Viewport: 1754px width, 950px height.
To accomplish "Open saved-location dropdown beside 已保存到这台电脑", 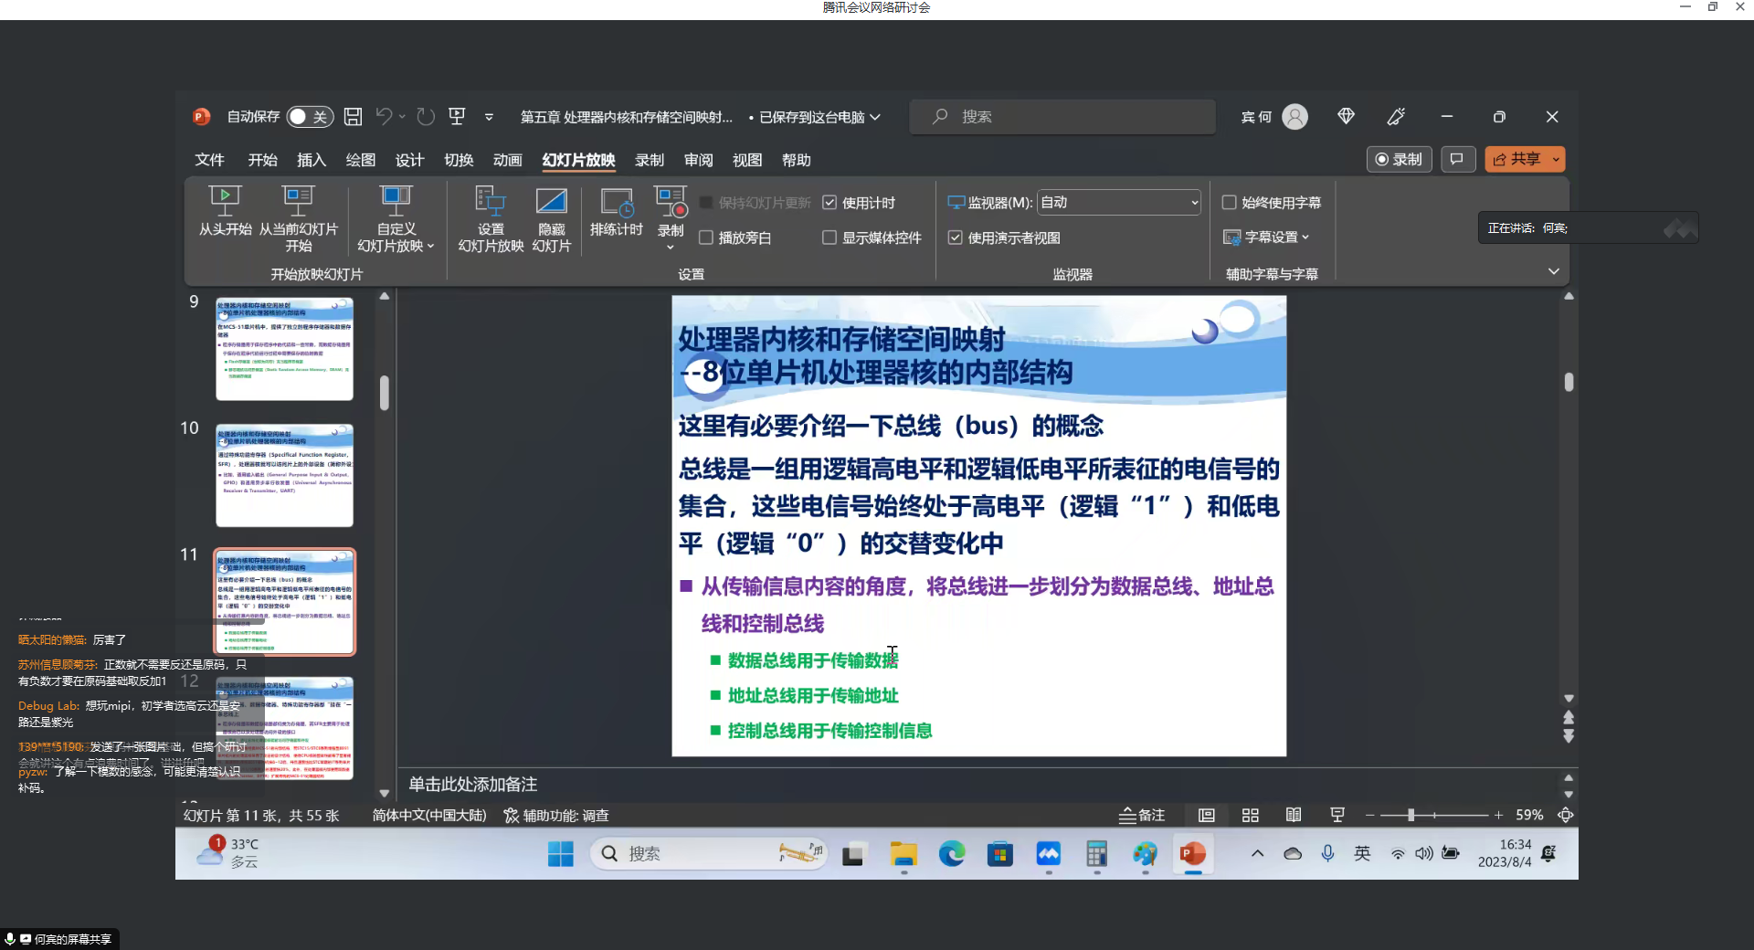I will (875, 117).
